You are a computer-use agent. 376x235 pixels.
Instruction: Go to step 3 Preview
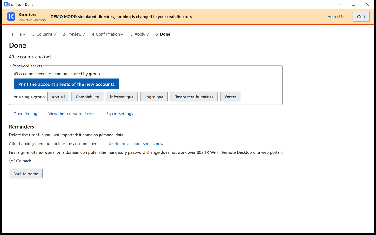(x=74, y=34)
